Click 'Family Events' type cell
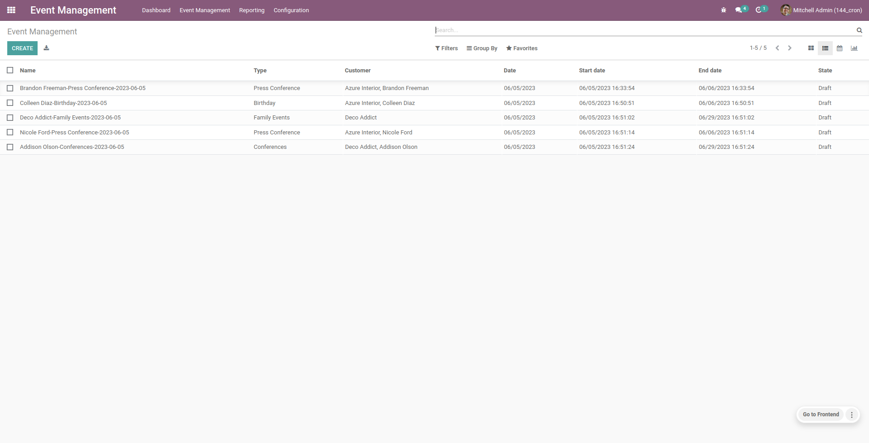869x443 pixels. (272, 118)
